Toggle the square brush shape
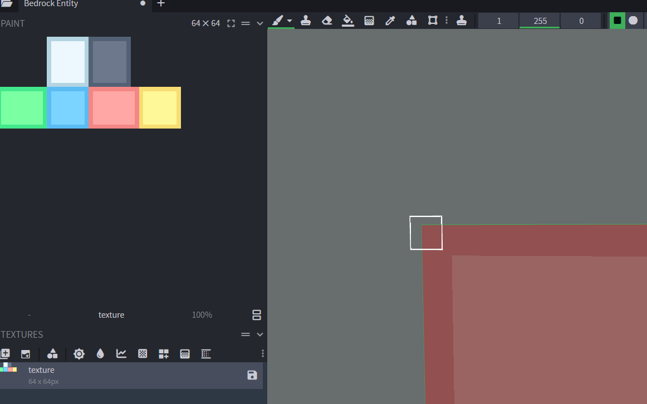Viewport: 647px width, 404px height. click(x=617, y=21)
